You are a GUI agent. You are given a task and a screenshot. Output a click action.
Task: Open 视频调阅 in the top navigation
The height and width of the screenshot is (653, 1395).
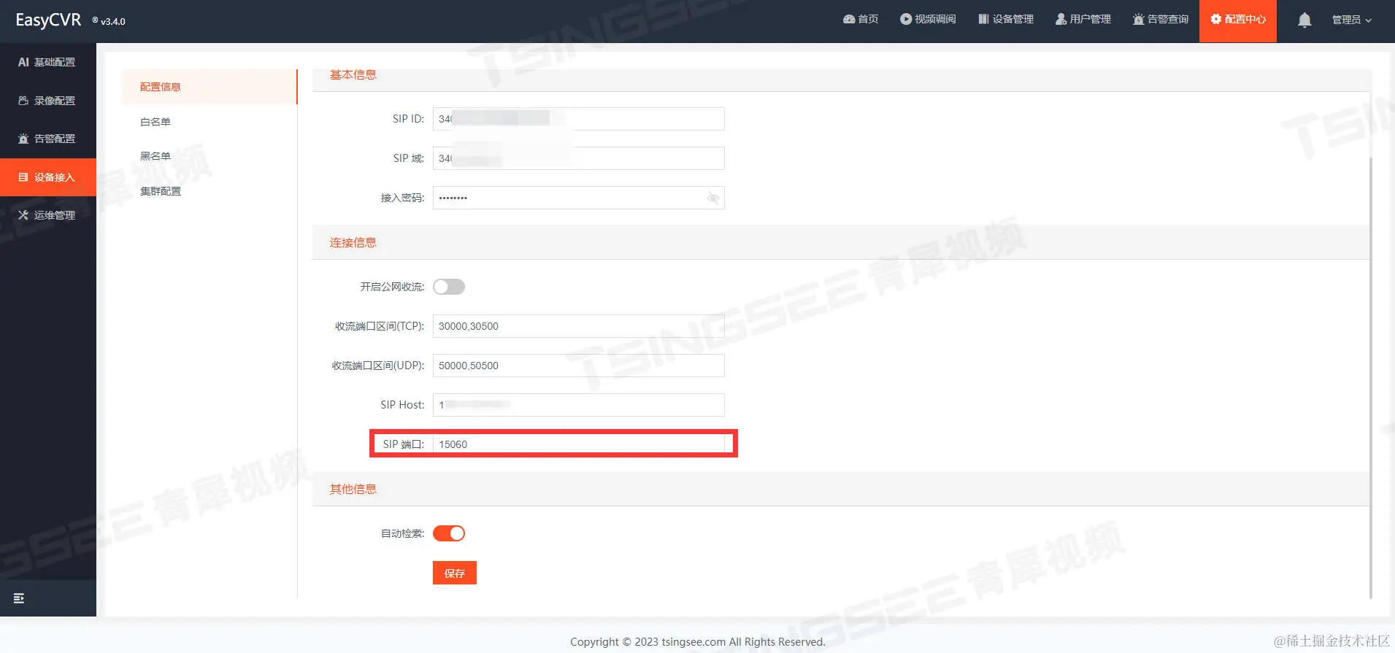[x=928, y=19]
